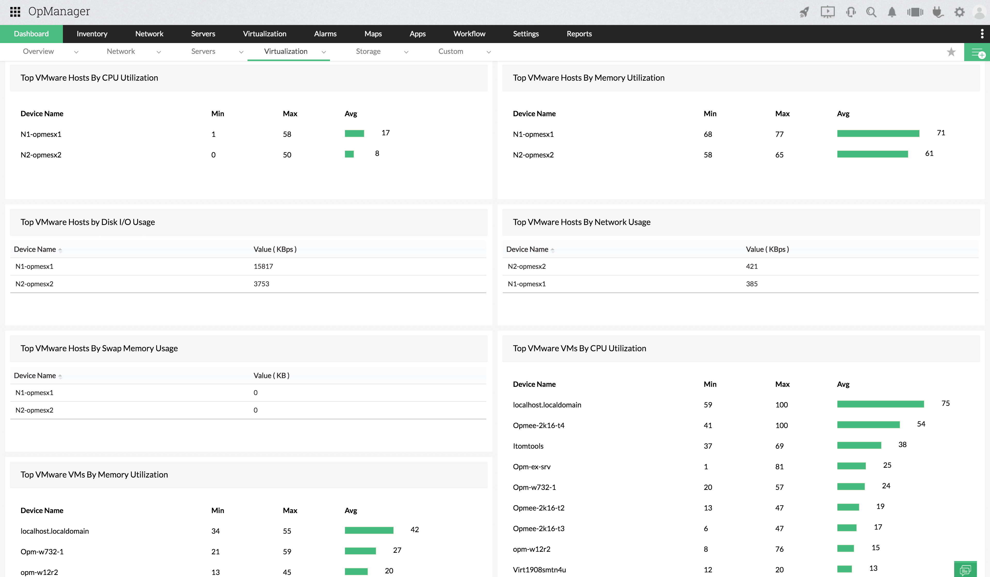
Task: Click the headset support icon
Action: (x=851, y=12)
